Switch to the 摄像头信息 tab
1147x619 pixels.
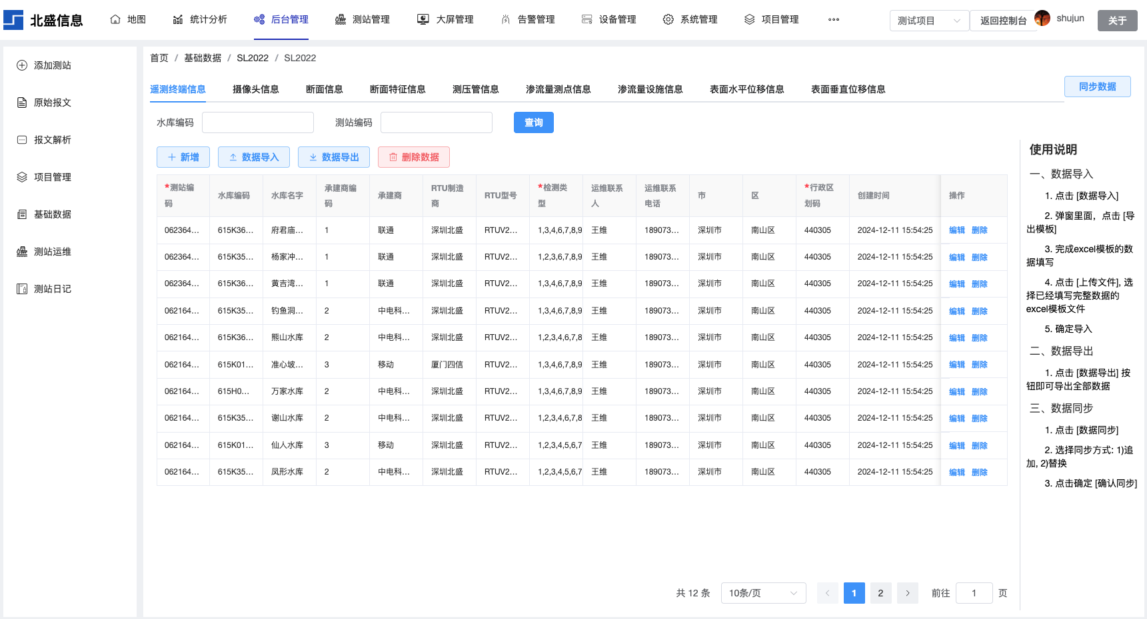coord(255,89)
